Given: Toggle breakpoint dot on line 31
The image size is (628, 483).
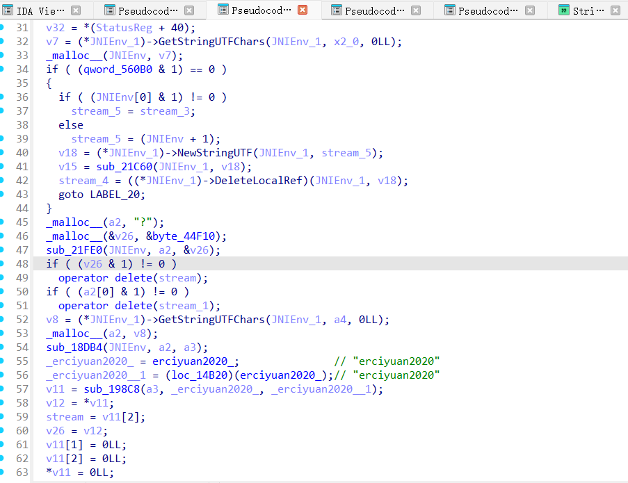Looking at the screenshot, I should tap(3, 28).
